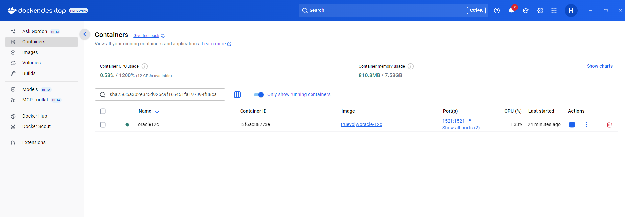Click the Container ID column header
The image size is (625, 217).
pyautogui.click(x=253, y=111)
